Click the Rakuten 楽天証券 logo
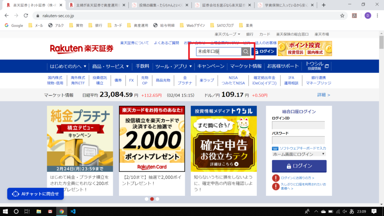The width and height of the screenshot is (384, 216). point(81,48)
